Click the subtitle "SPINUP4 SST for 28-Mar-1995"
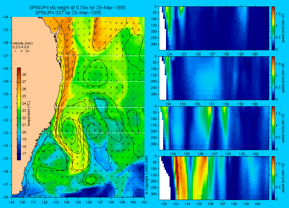Image resolution: width=289 pixels, height=208 pixels. pos(68,13)
